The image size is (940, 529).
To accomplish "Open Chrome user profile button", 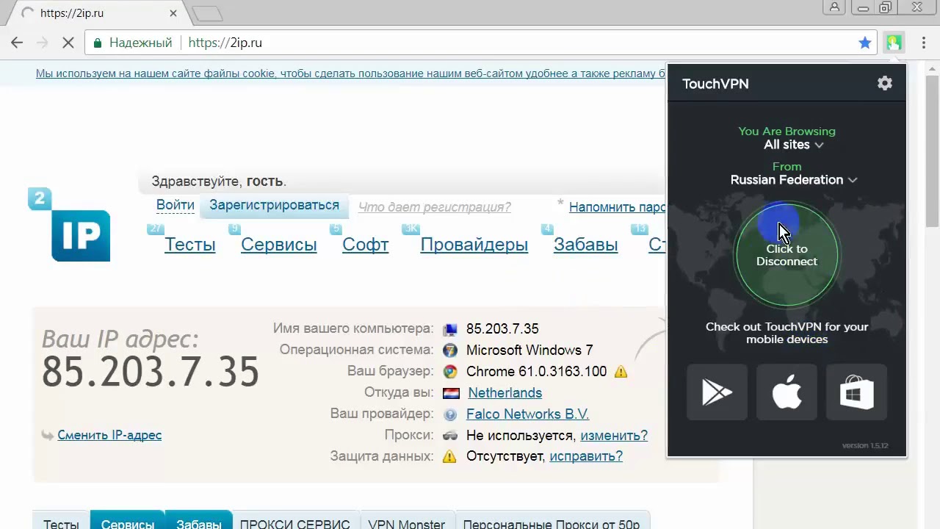I will click(835, 7).
